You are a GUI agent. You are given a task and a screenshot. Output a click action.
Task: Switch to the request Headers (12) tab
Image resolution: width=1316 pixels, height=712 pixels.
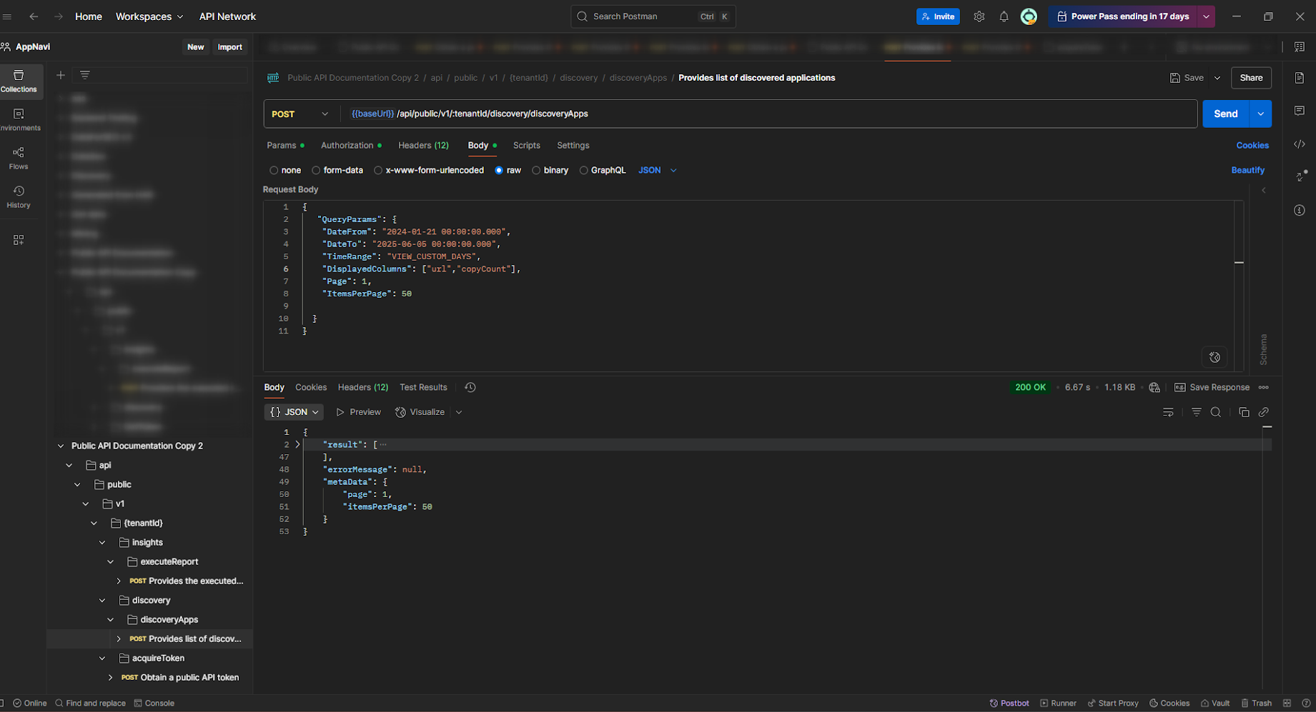point(423,145)
